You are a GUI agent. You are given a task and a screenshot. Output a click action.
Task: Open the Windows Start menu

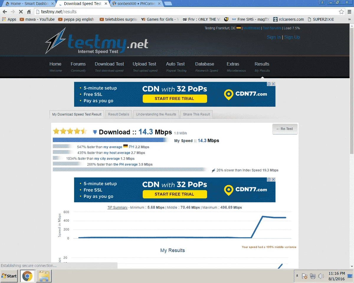point(9,276)
